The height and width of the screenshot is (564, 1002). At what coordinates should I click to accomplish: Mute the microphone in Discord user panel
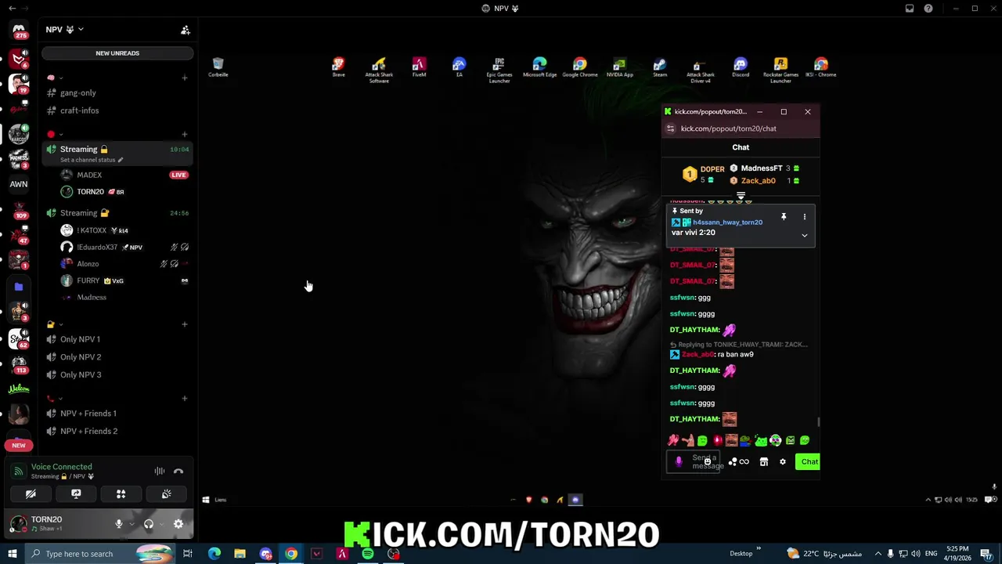[x=119, y=524]
